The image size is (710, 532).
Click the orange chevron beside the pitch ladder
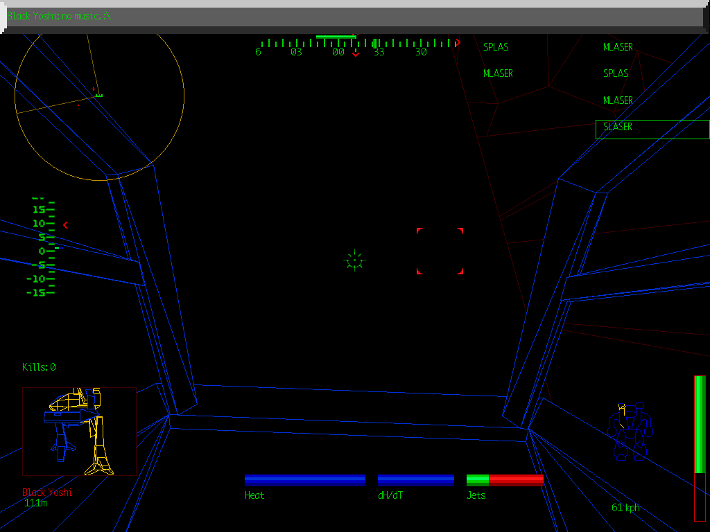pyautogui.click(x=64, y=224)
